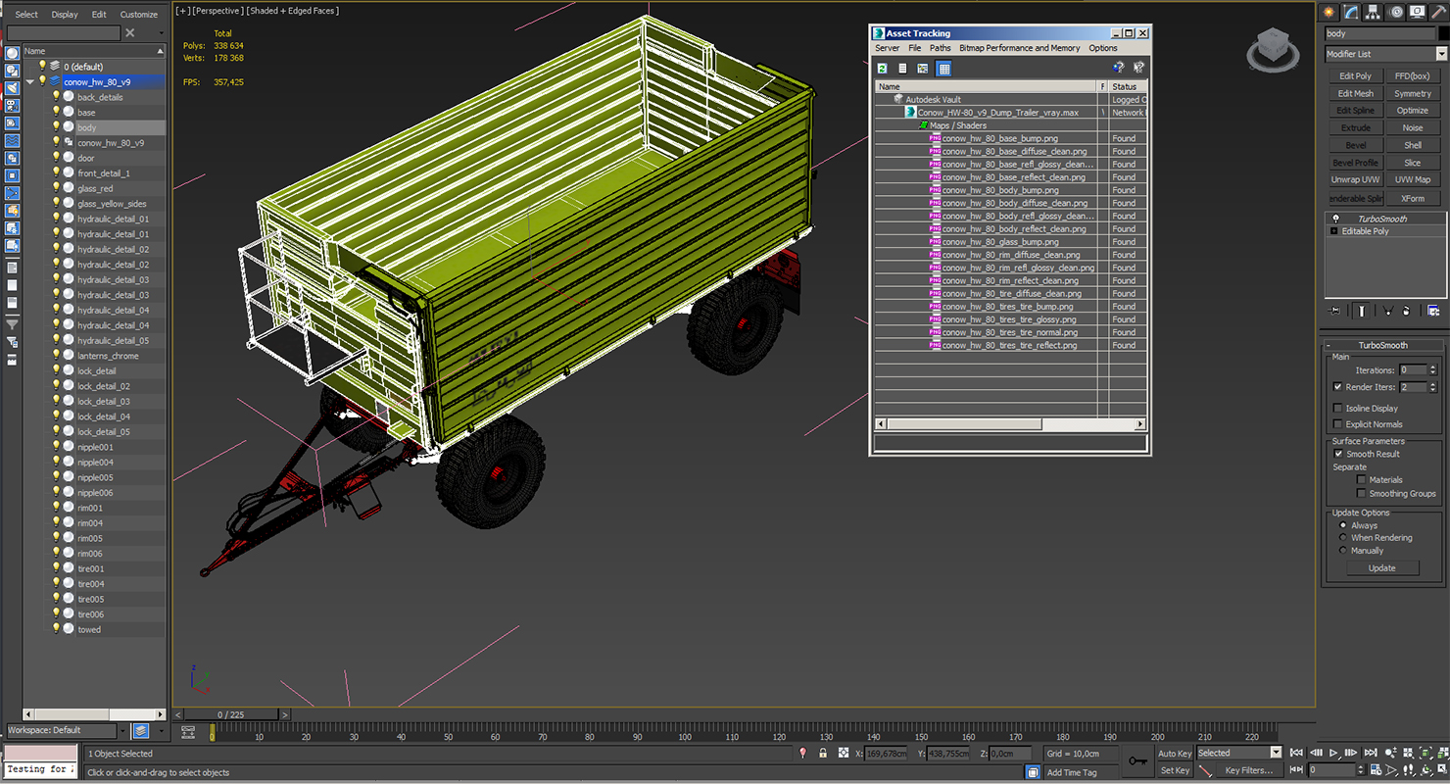Toggle the Smooth Result checkbox
1450x784 pixels.
1338,454
